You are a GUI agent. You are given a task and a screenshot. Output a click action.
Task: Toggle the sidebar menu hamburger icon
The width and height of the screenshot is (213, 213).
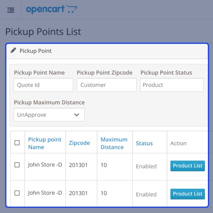click(11, 10)
